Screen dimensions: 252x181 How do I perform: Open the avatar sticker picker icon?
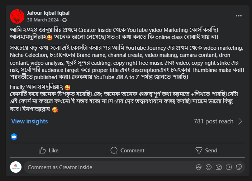pos(199,167)
